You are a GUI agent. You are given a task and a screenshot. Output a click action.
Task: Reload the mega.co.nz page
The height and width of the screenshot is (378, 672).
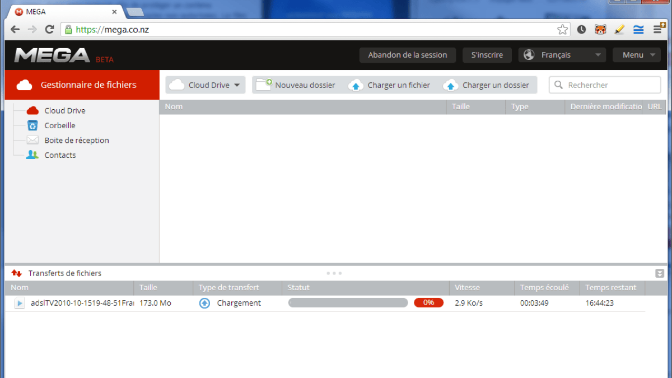(x=49, y=30)
